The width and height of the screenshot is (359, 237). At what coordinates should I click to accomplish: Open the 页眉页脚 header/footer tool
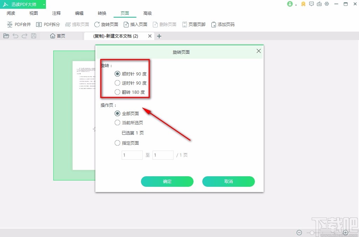(x=194, y=24)
